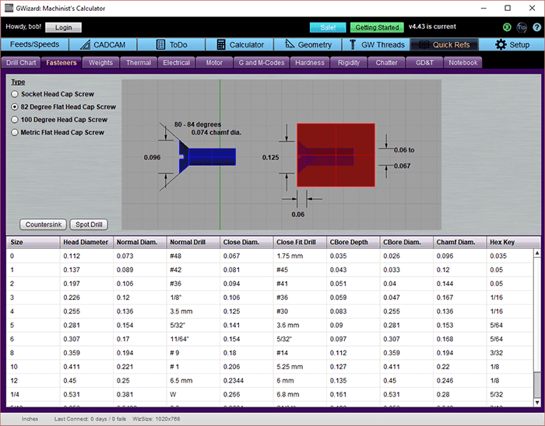Click the blue flat head screw diagram
Image resolution: width=545 pixels, height=426 pixels.
click(207, 157)
